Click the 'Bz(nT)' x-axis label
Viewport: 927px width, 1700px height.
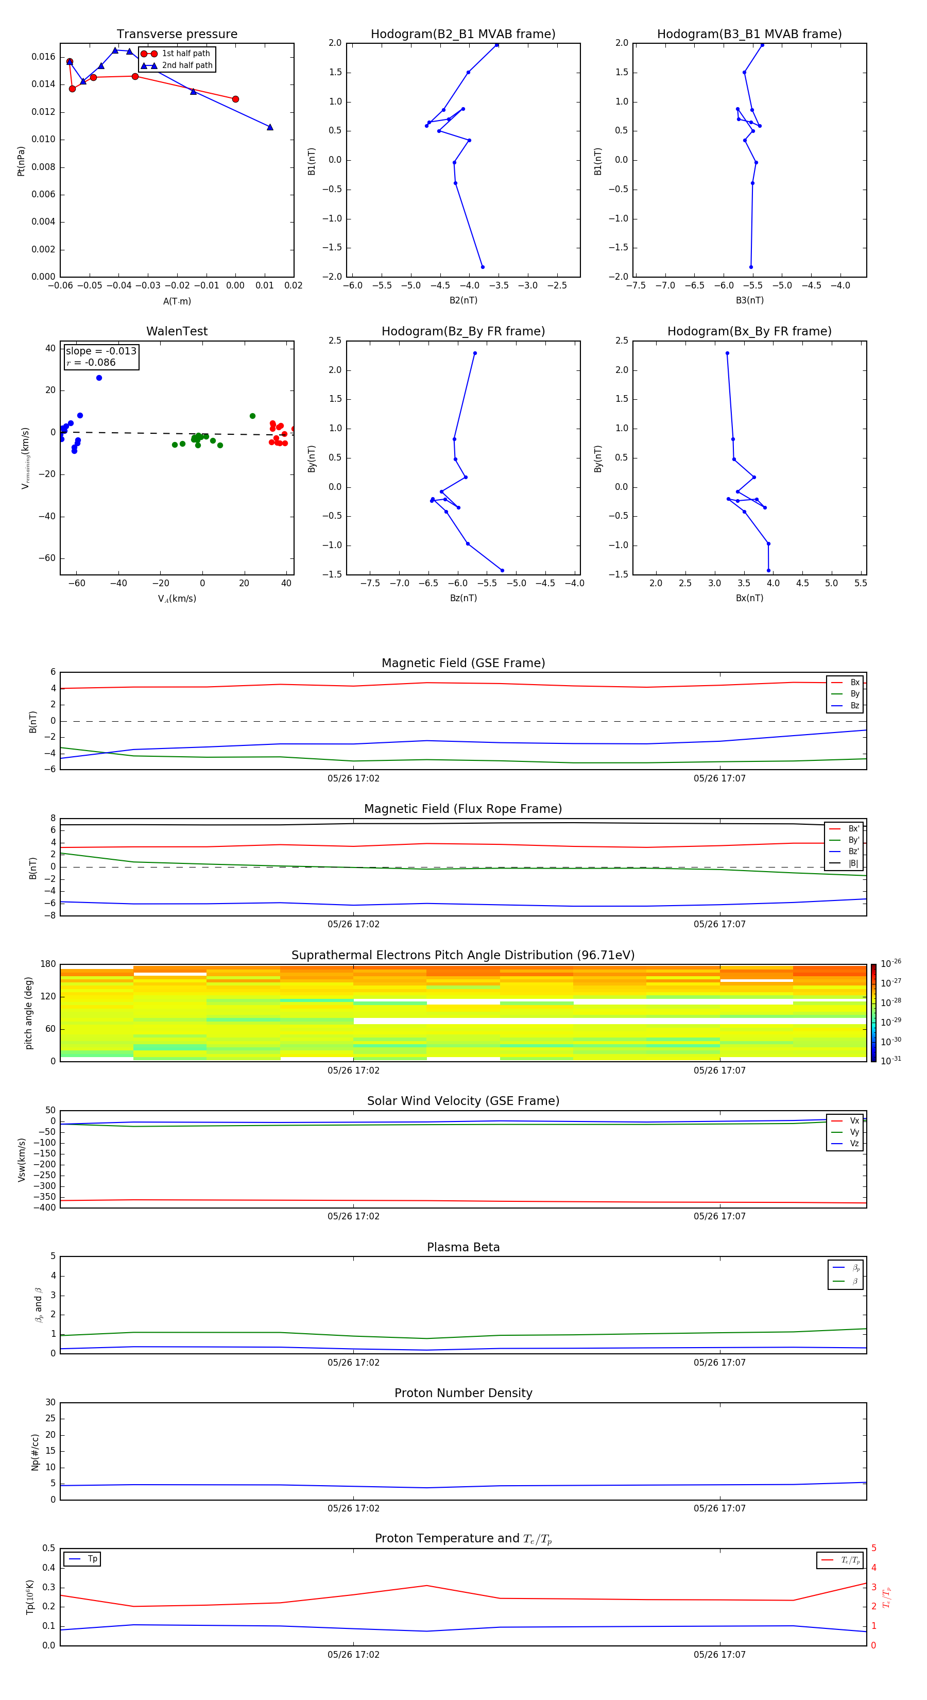(463, 598)
